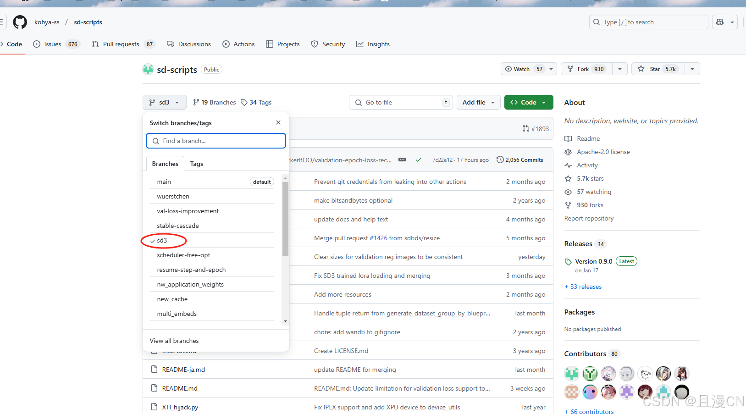
Task: Choose the new_cache branch
Action: pyautogui.click(x=212, y=299)
